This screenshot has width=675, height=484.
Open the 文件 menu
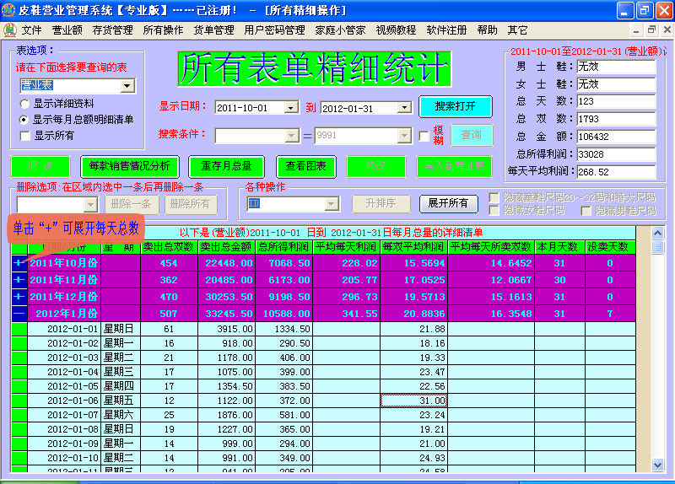[31, 30]
